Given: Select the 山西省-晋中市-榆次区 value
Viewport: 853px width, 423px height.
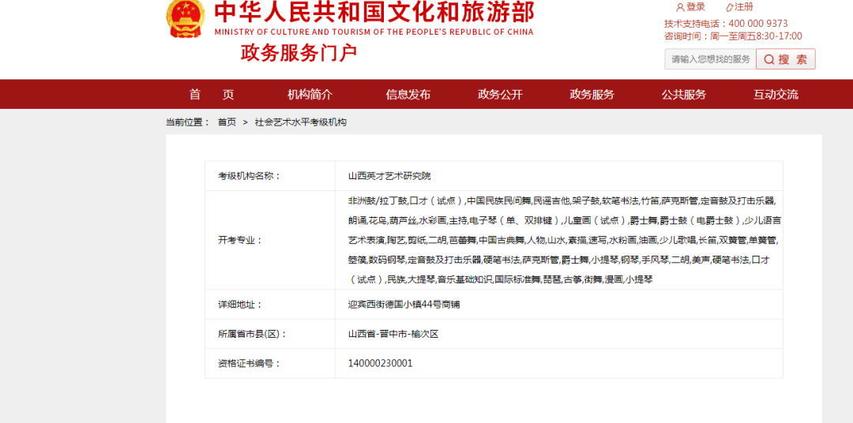Looking at the screenshot, I should [x=393, y=334].
